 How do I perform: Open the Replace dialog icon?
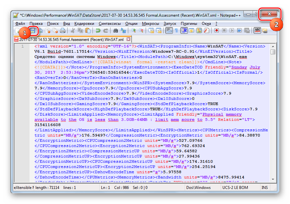coord(123,30)
